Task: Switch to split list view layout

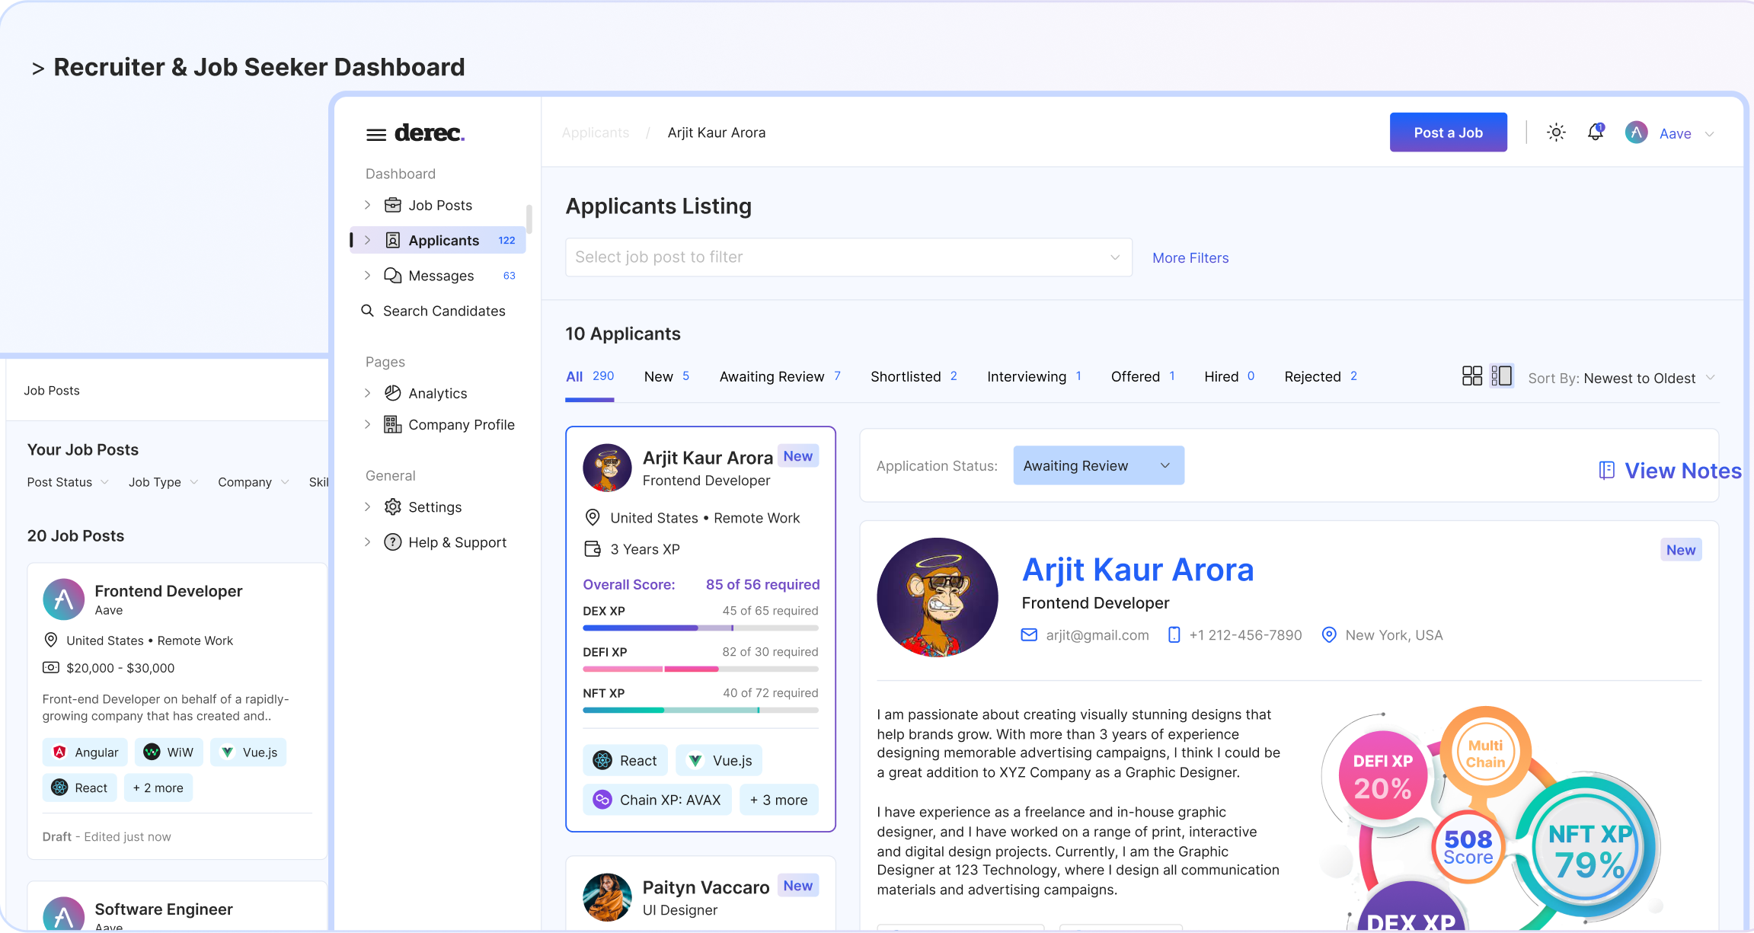Action: (x=1501, y=375)
